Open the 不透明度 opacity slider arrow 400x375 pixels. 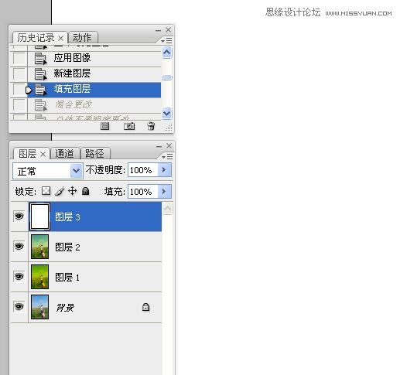164,170
